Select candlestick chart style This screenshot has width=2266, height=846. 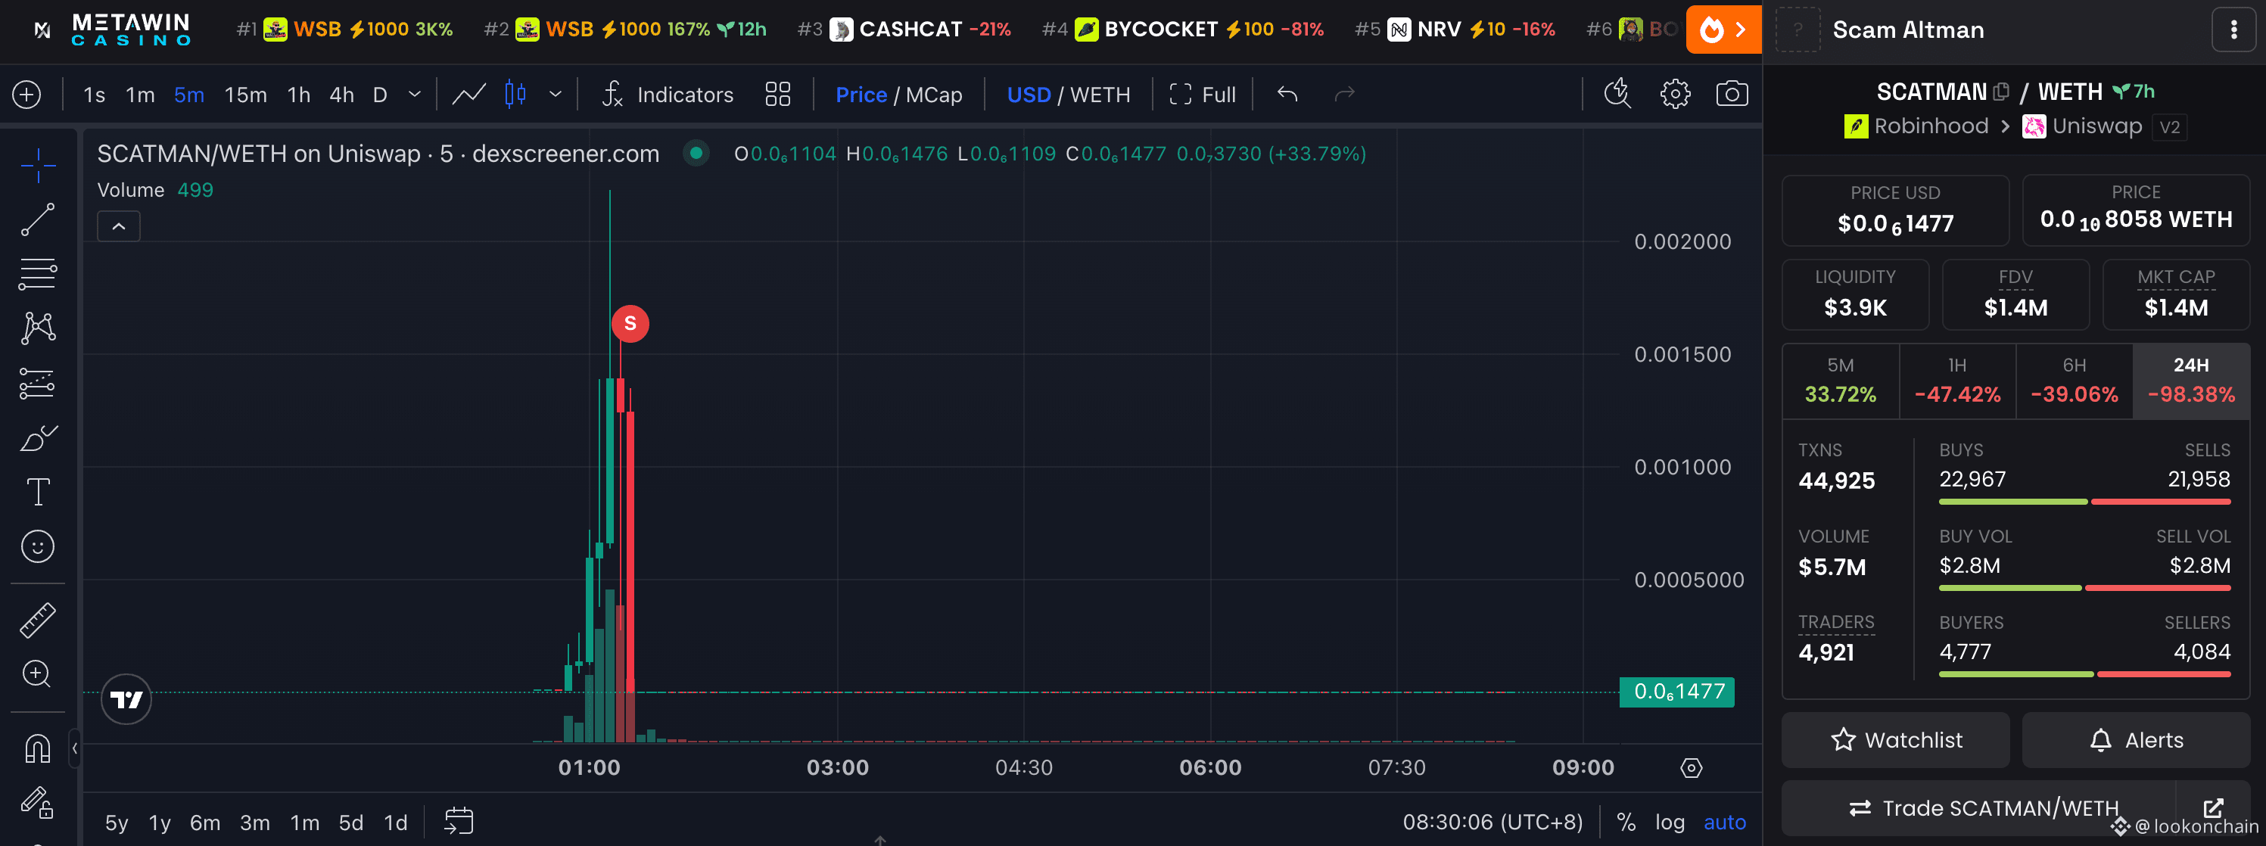(515, 94)
